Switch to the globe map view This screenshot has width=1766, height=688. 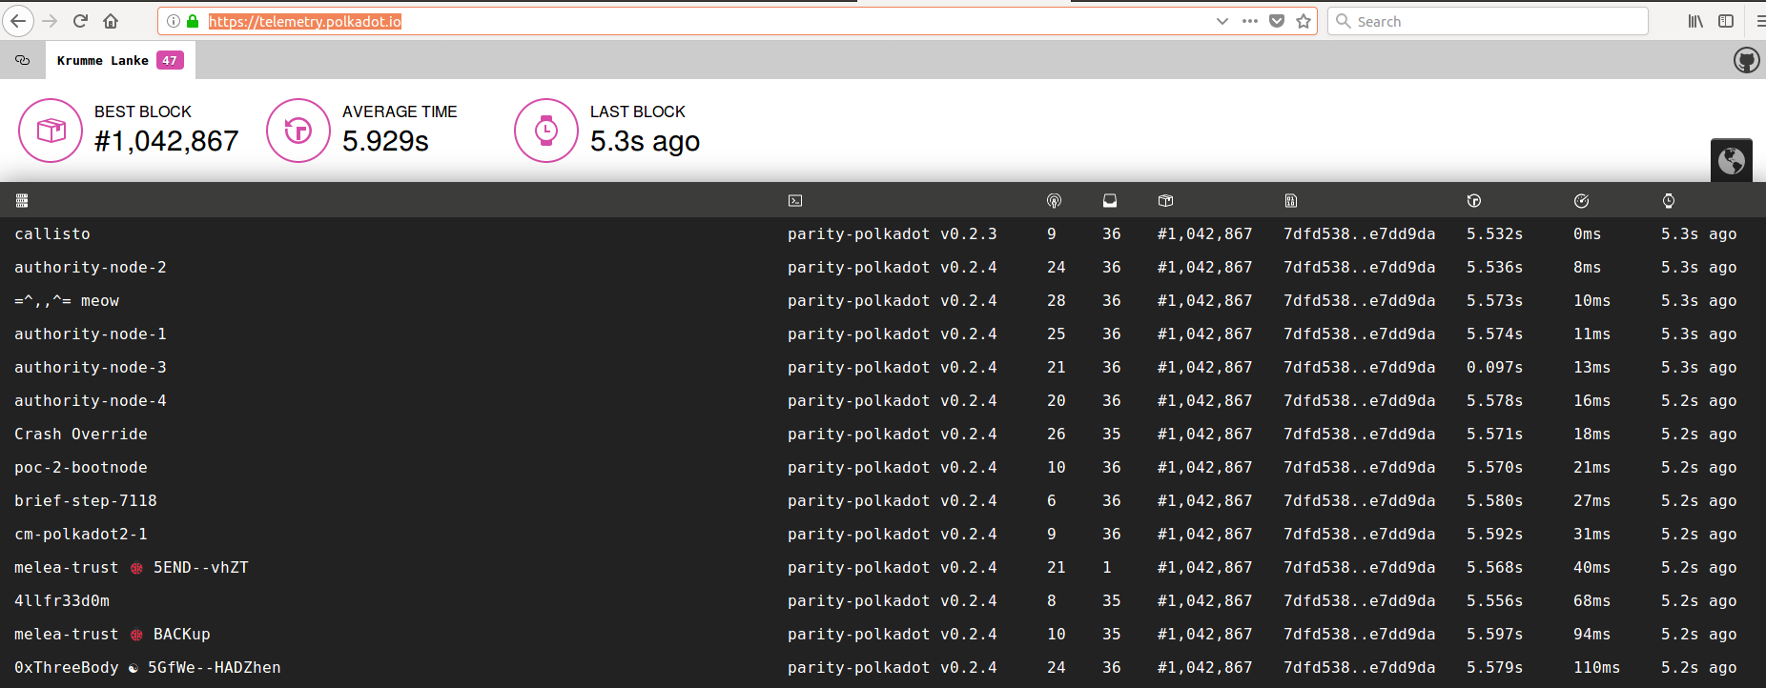click(x=1732, y=160)
